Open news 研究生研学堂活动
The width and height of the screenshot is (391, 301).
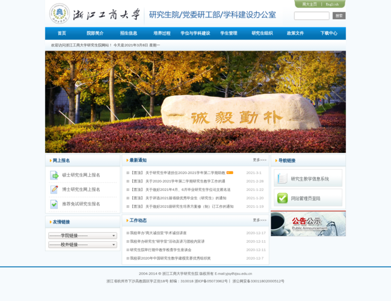167,241
